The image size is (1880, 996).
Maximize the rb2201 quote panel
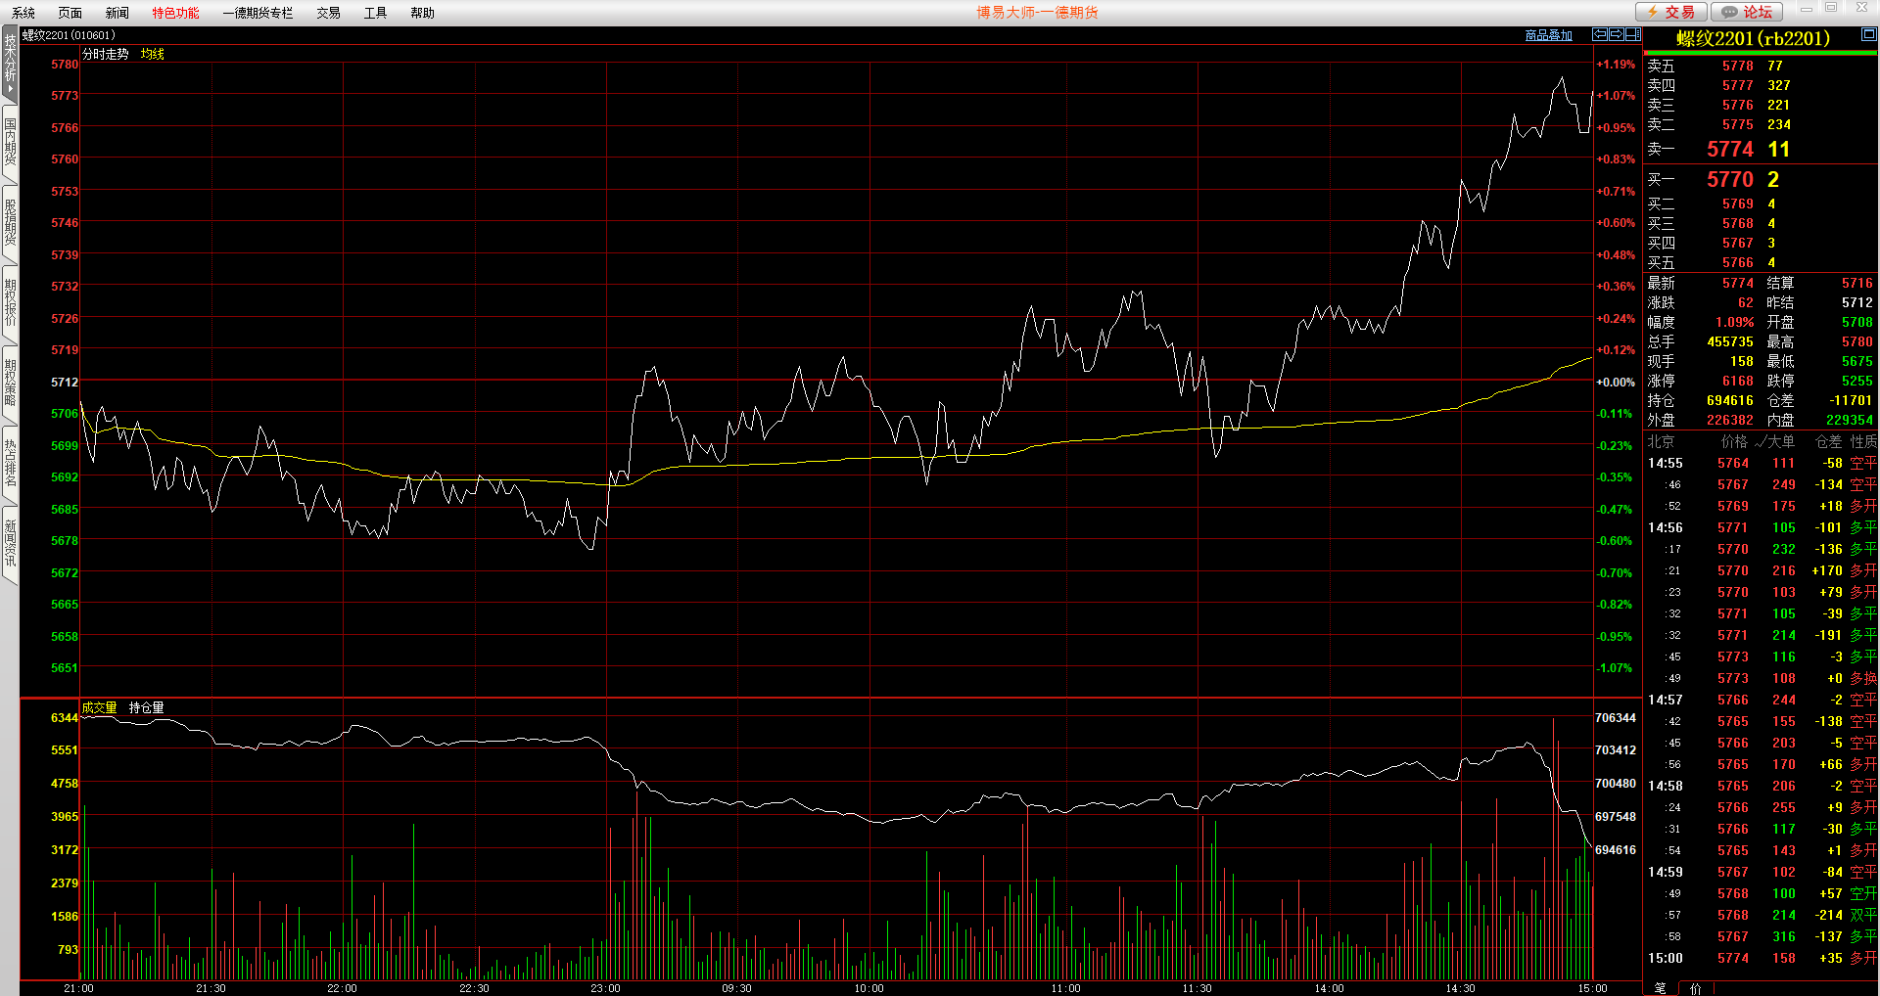1868,34
